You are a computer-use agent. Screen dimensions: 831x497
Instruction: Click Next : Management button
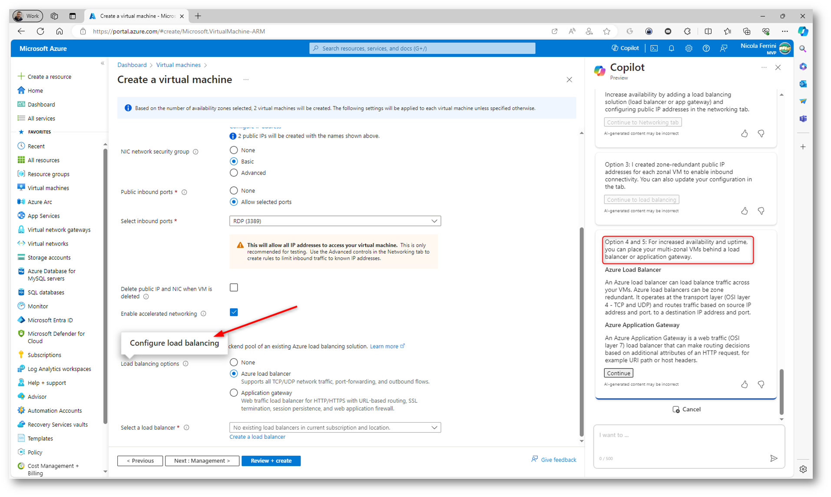pos(202,461)
